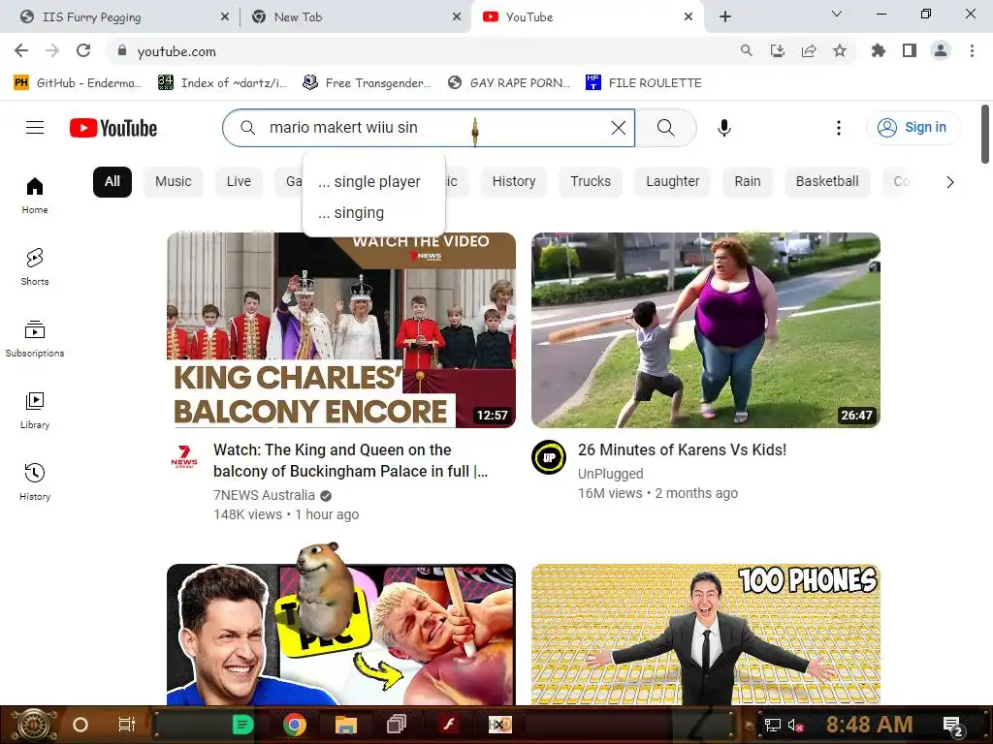Open the FILE ROULETTE bookmark
The width and height of the screenshot is (993, 744).
(x=644, y=83)
